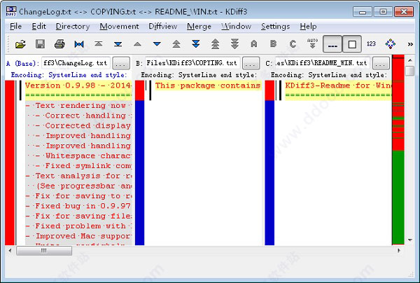
Task: Click encoding line of pane C
Action: tap(329, 75)
